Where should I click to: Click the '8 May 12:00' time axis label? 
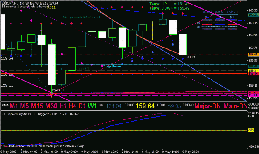click(110, 152)
